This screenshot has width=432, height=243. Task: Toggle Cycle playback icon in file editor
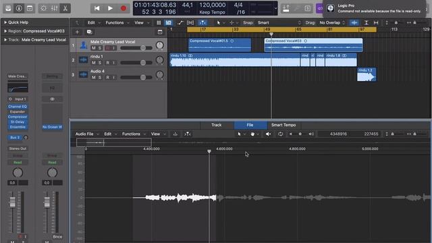(x=281, y=134)
